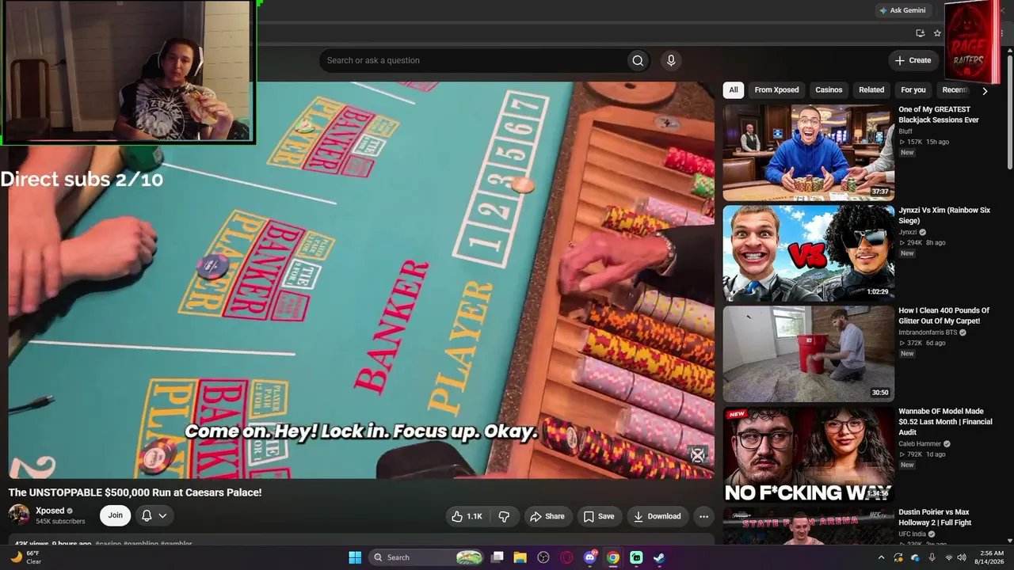This screenshot has width=1014, height=570.
Task: Open the Financial Audit video thumbnail
Action: click(x=808, y=454)
